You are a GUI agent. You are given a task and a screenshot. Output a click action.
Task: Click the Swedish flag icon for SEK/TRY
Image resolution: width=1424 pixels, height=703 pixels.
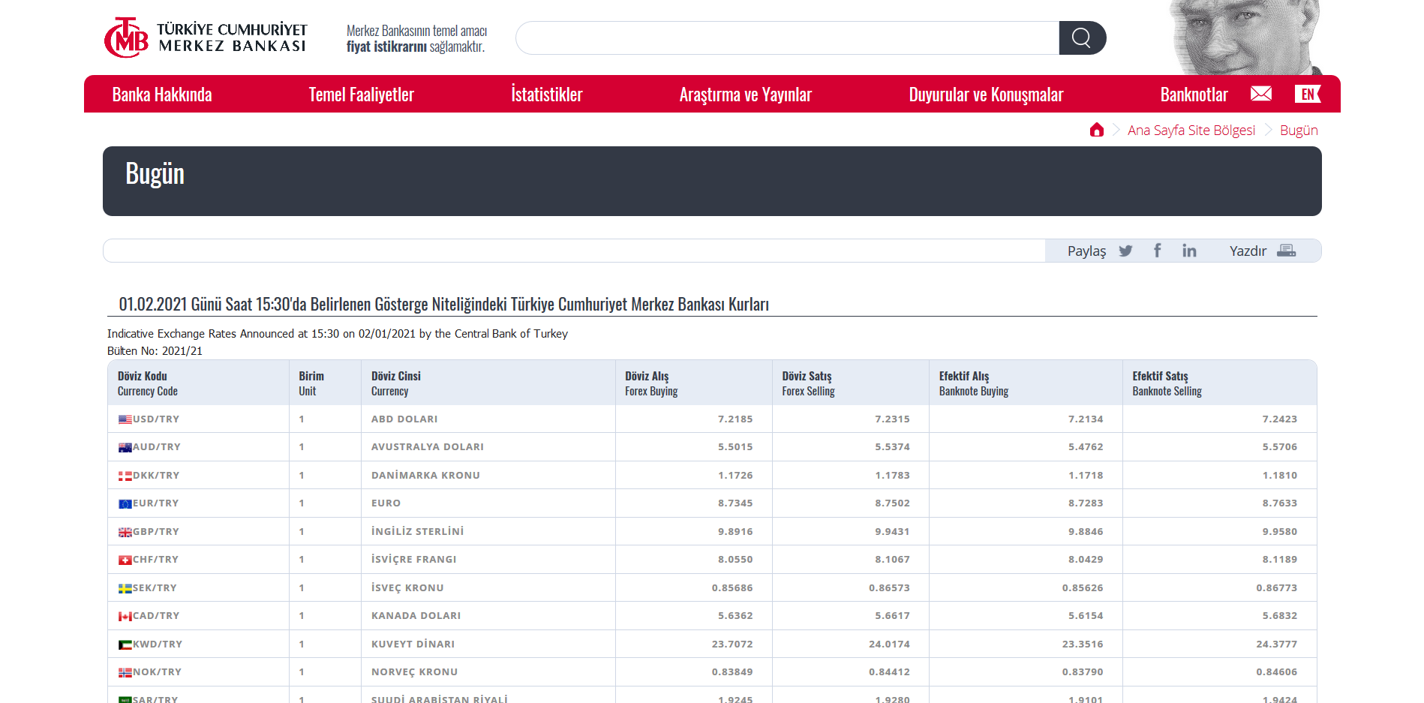(125, 588)
